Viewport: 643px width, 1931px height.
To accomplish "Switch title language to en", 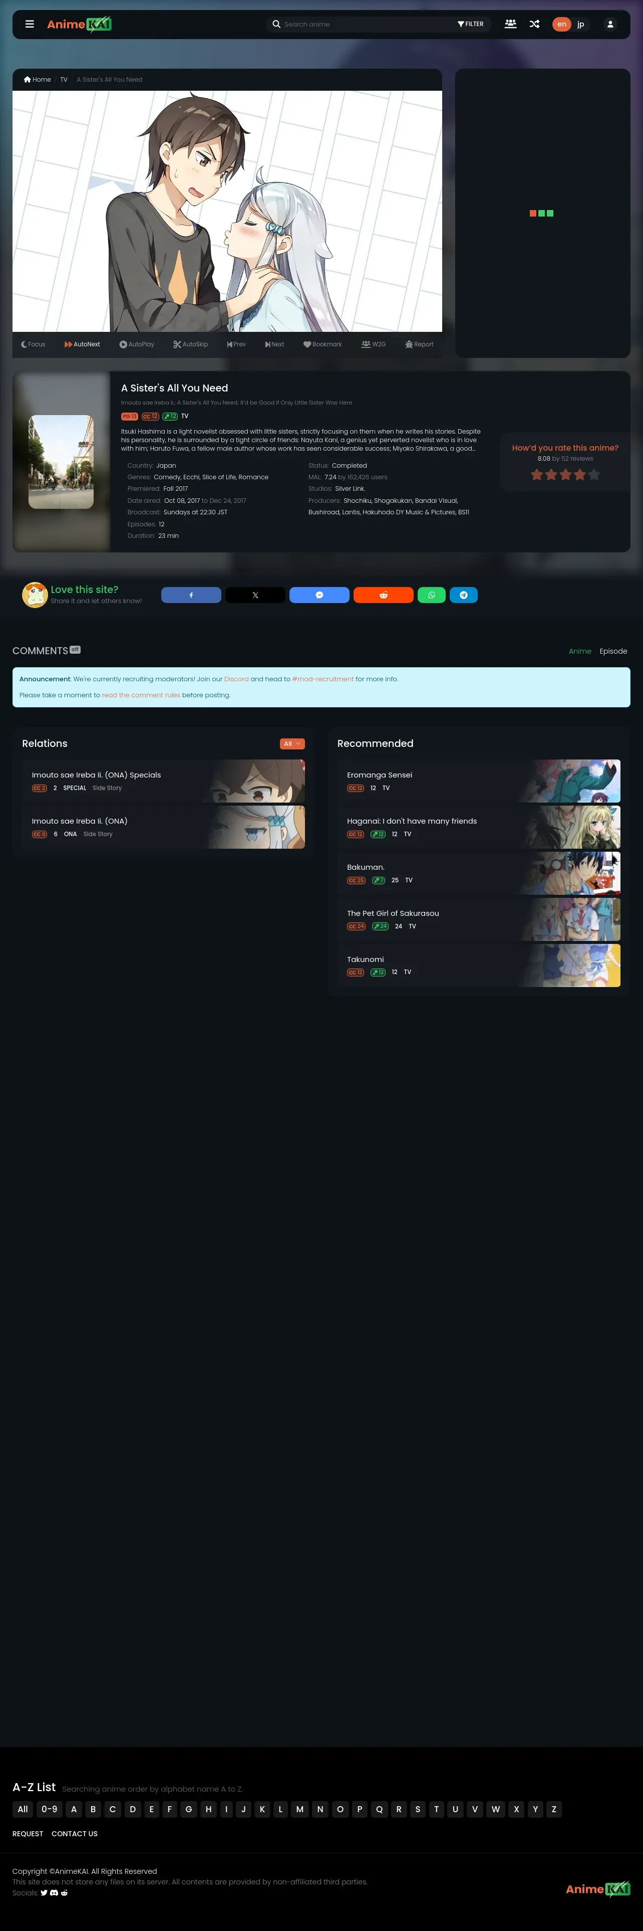I will [561, 24].
